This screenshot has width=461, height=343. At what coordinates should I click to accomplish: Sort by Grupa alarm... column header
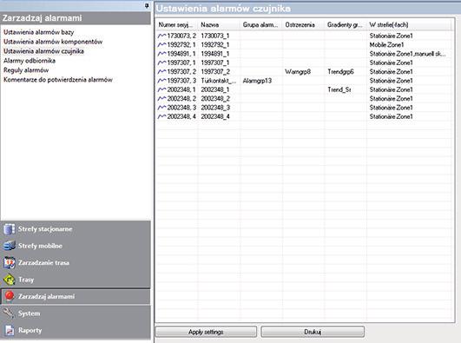(261, 24)
